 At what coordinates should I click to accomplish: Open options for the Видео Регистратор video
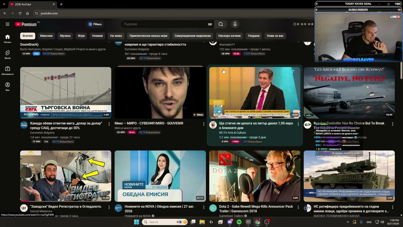pos(109,208)
